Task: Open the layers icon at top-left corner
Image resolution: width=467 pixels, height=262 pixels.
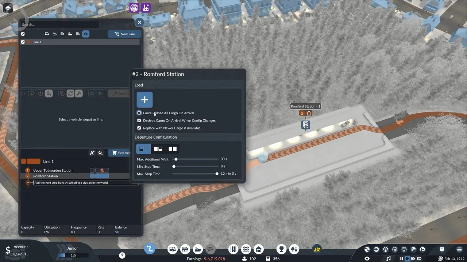Action: [x=9, y=8]
